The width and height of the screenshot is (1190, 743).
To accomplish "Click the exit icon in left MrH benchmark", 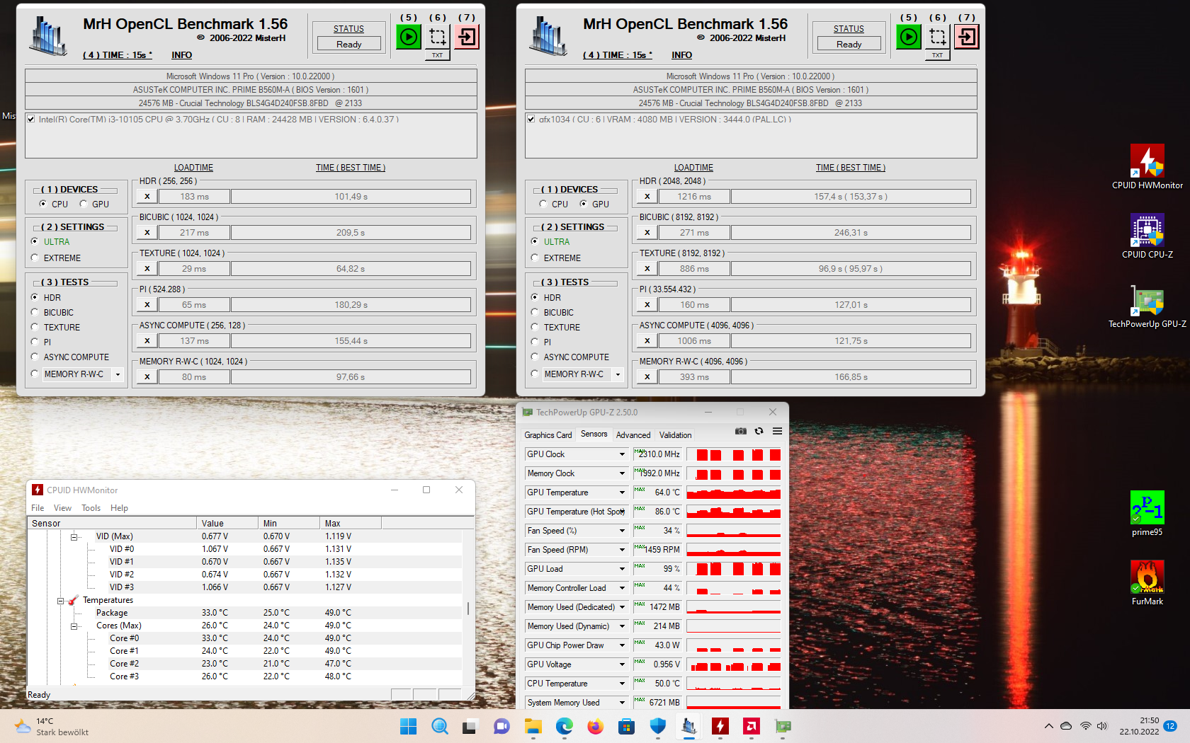I will click(467, 37).
